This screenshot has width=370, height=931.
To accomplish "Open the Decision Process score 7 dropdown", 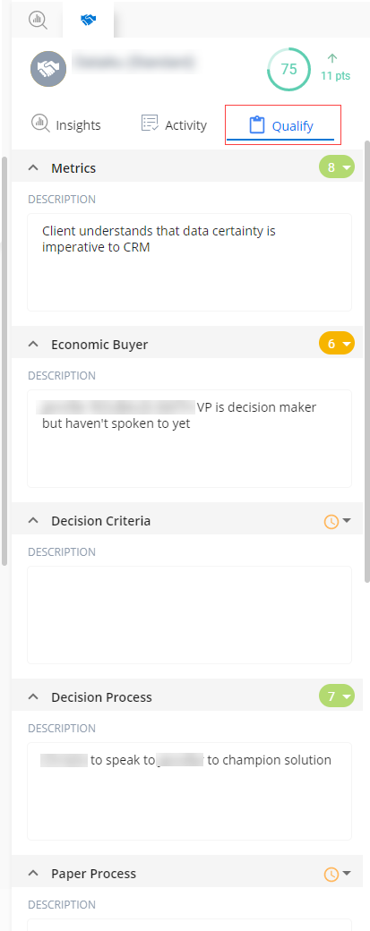I will tap(337, 696).
